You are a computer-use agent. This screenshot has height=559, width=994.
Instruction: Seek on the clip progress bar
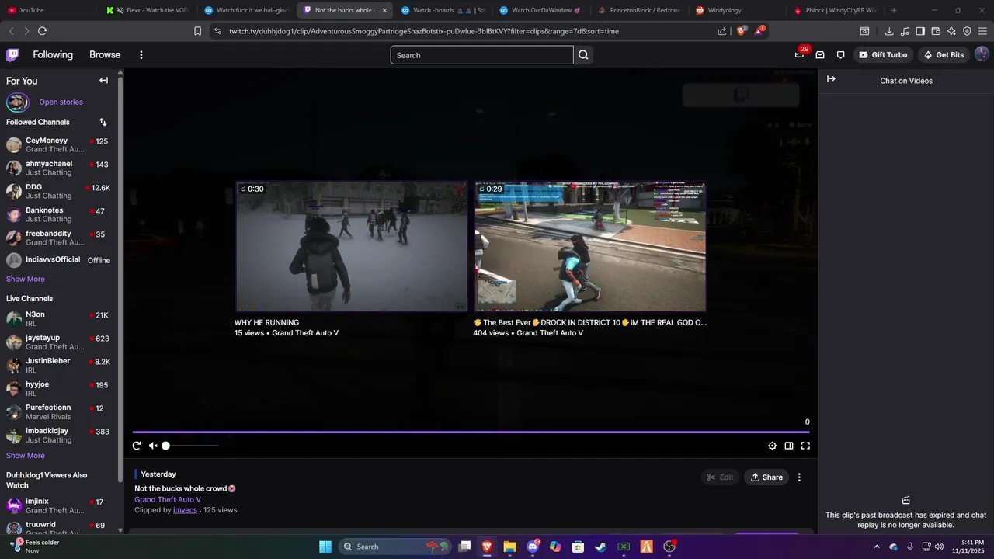(471, 432)
